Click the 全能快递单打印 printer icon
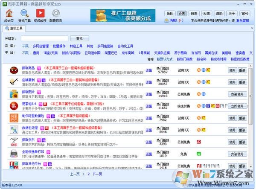 tap(13, 154)
